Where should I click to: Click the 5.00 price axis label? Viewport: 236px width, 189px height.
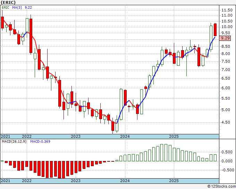[x=226, y=110]
